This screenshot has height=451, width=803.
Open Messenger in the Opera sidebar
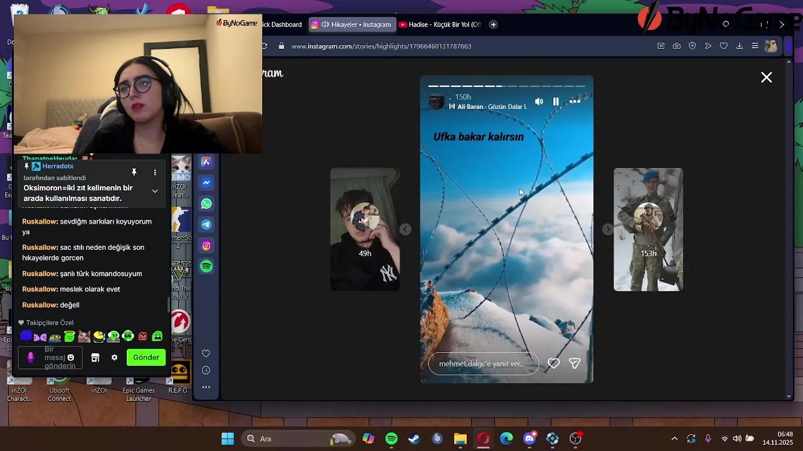click(x=206, y=183)
